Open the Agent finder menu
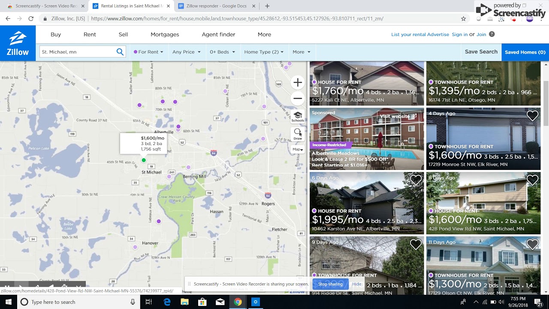Viewport: 549px width, 309px height. (218, 34)
